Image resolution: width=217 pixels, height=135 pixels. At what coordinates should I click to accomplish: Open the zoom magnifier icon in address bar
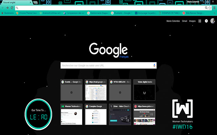[206, 8]
